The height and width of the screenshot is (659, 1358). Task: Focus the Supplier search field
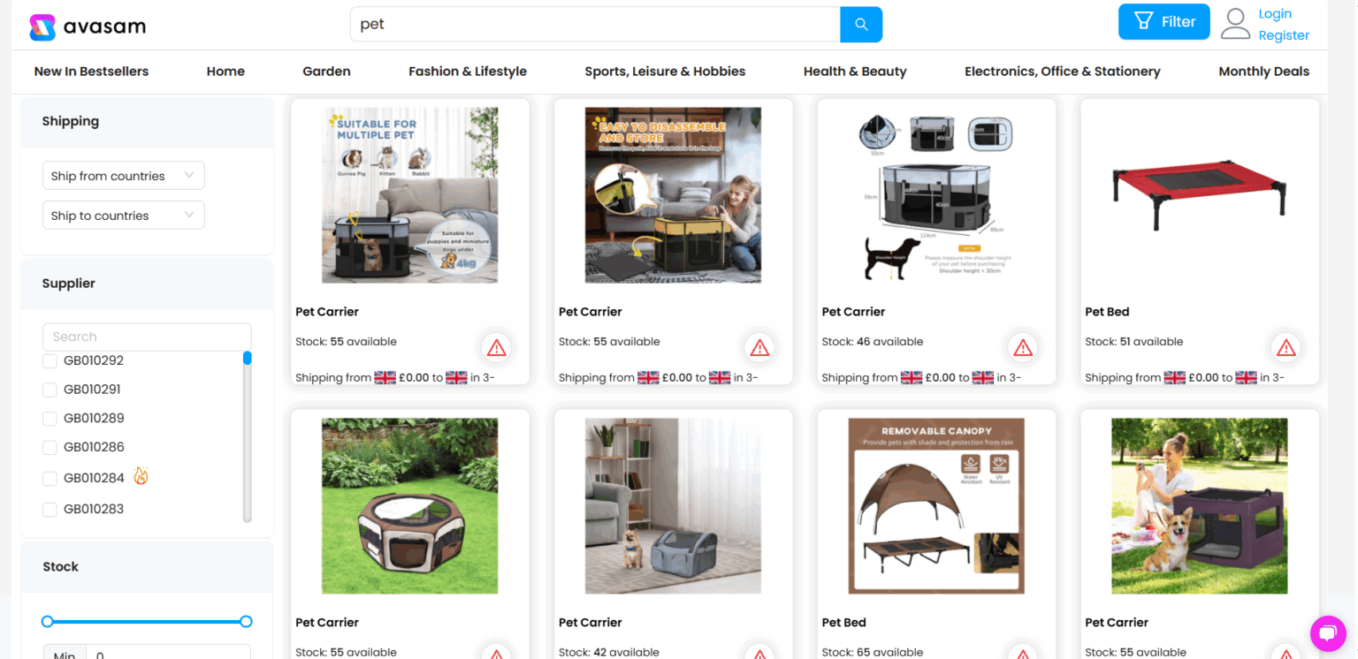[x=147, y=337]
